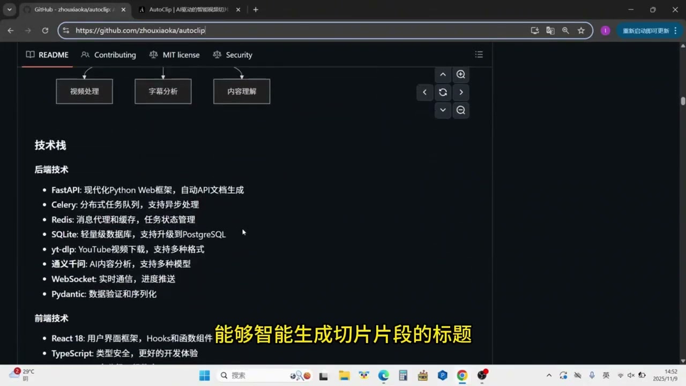Pan the diagram right with the arrow
Screen dimensions: 686x386
click(461, 92)
